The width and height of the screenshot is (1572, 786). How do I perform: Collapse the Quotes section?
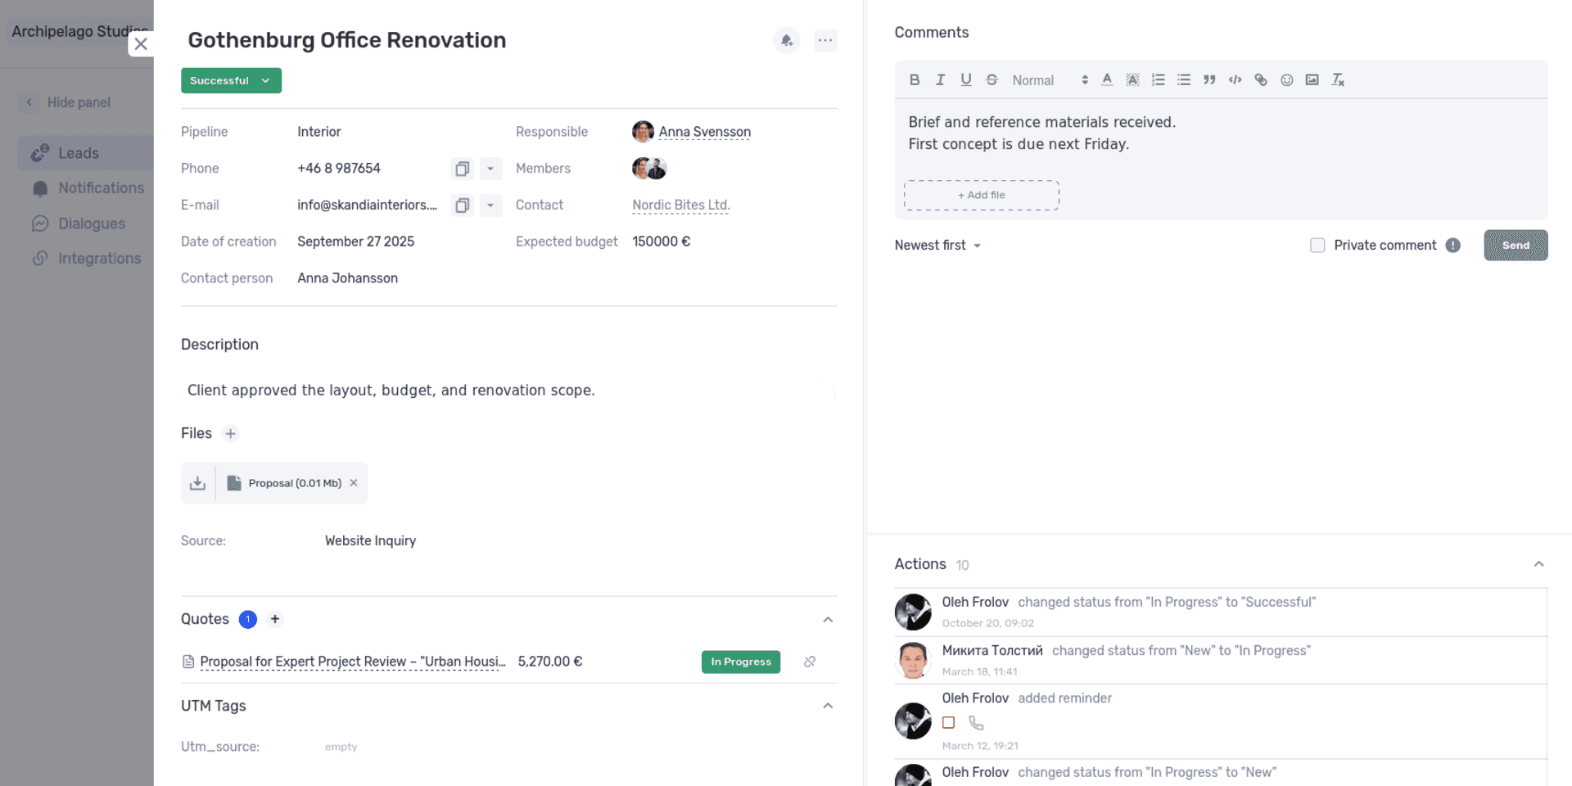[828, 620]
